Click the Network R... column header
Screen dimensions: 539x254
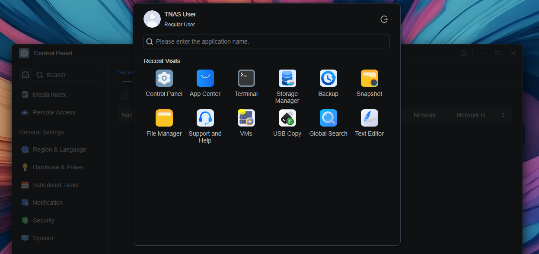click(x=473, y=115)
